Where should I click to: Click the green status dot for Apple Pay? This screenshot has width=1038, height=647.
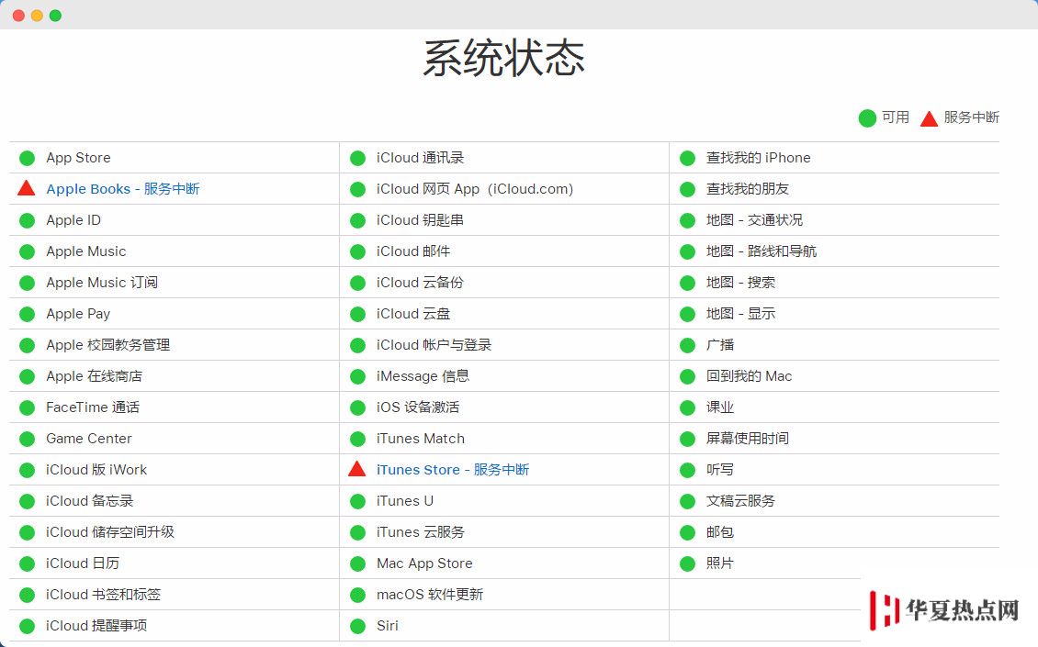pyautogui.click(x=28, y=314)
